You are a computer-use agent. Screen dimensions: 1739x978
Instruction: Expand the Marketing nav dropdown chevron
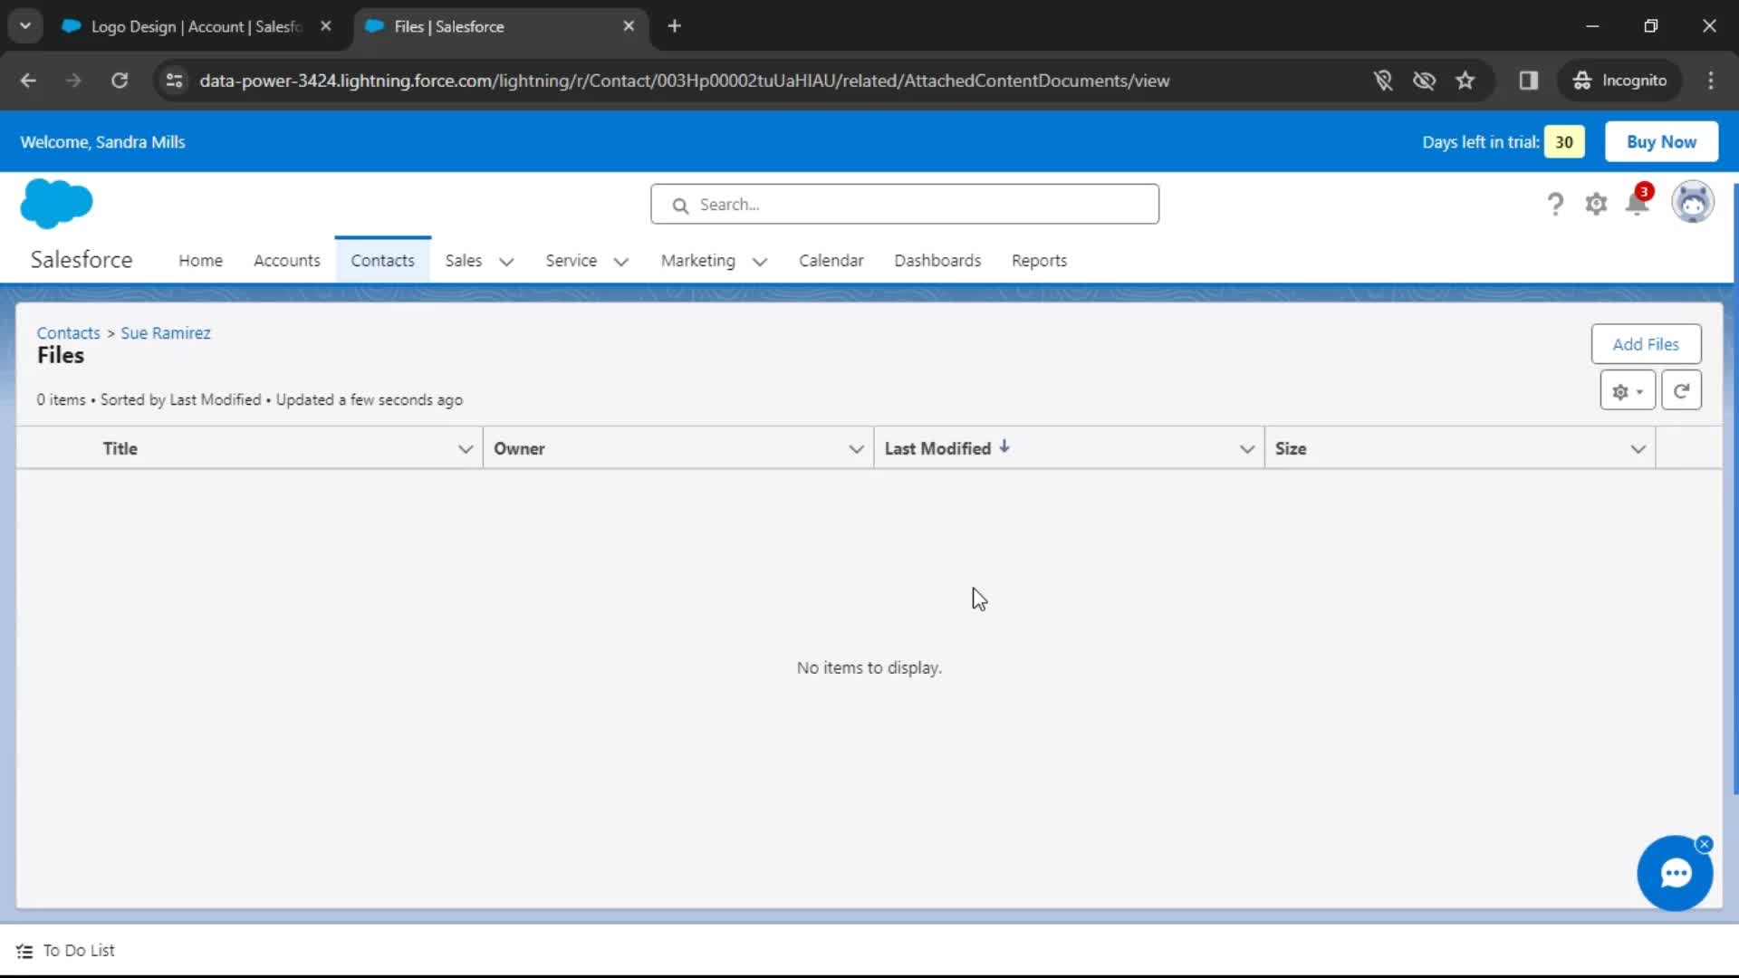[x=760, y=262]
